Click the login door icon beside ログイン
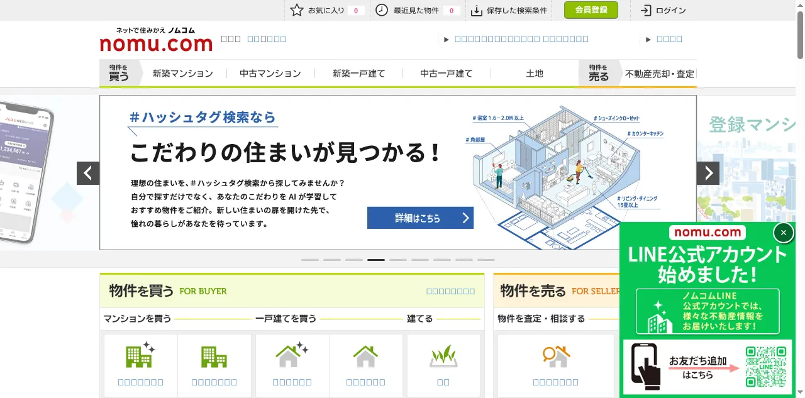Image resolution: width=805 pixels, height=398 pixels. 646,10
